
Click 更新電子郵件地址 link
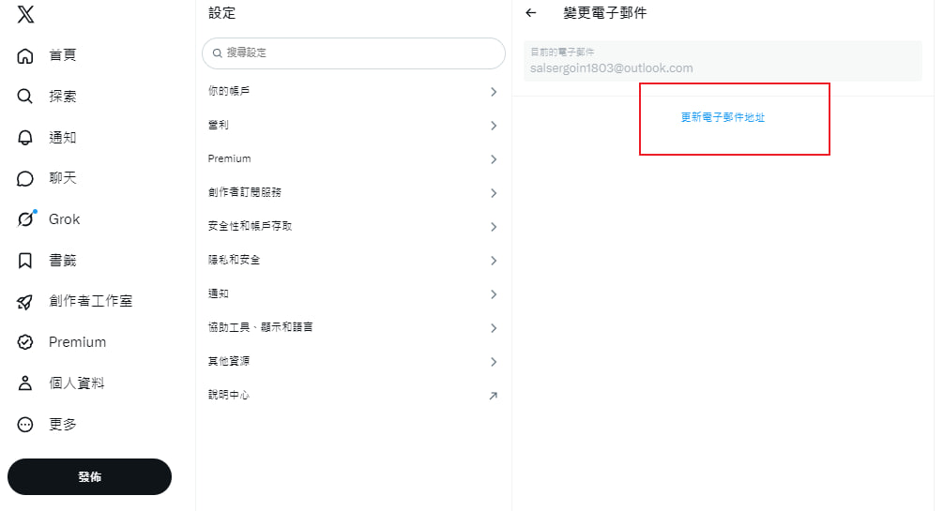(723, 117)
